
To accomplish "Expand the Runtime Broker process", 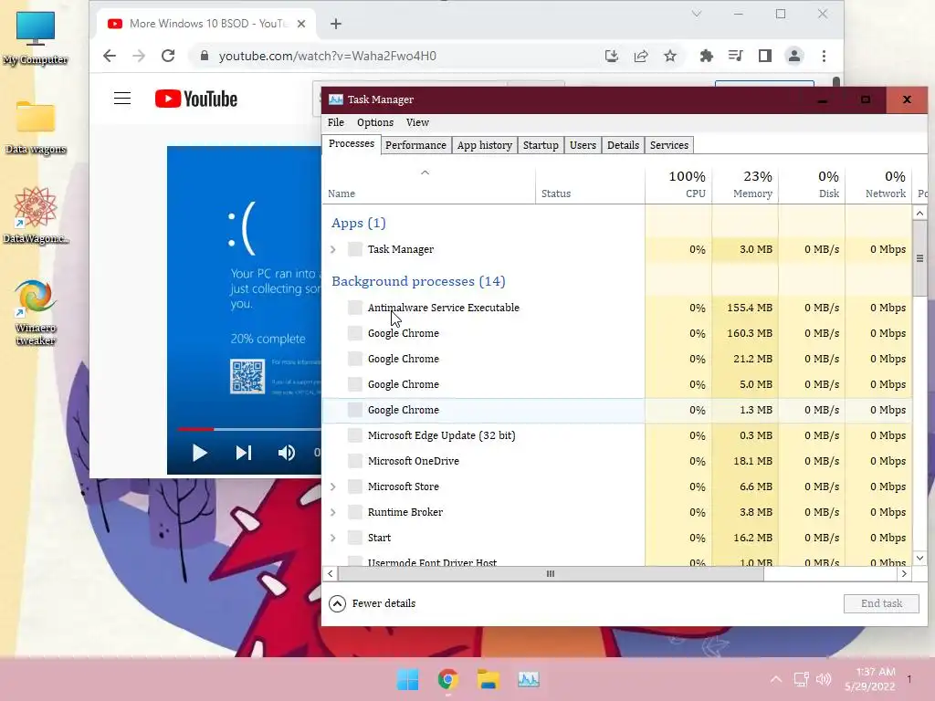I will (332, 512).
